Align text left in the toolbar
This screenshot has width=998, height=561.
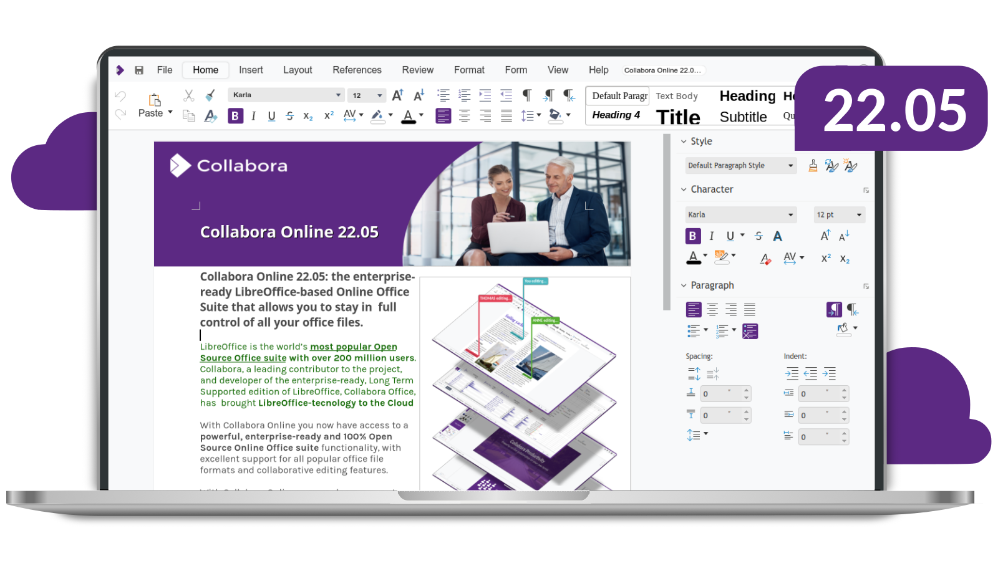443,116
